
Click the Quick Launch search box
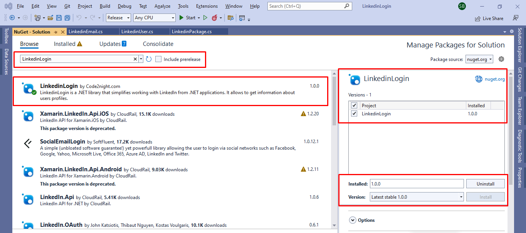click(309, 6)
